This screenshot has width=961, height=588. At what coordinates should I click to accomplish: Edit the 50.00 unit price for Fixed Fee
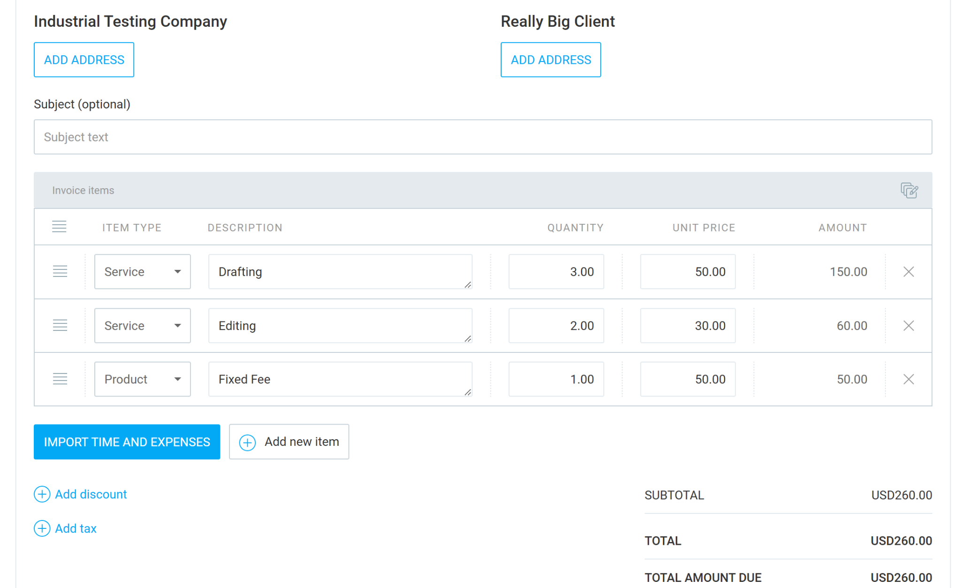(688, 379)
